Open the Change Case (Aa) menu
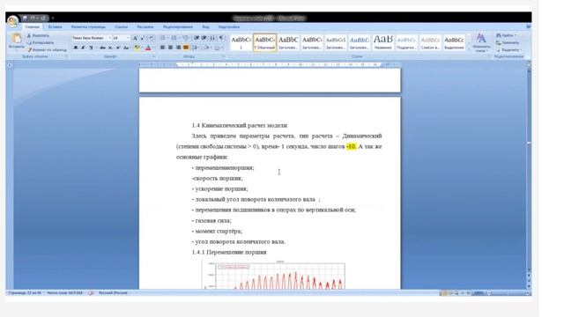564x317 pixels. [126, 48]
